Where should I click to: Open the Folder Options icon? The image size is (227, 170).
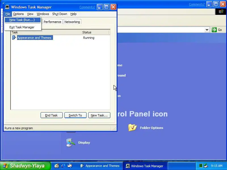click(132, 127)
